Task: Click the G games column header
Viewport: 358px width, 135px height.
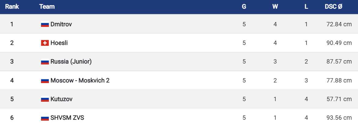Action: [244, 7]
